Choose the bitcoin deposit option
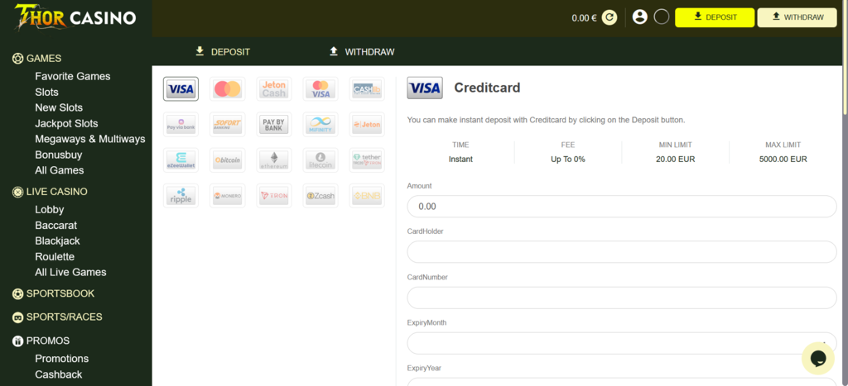848x386 pixels. pos(227,160)
